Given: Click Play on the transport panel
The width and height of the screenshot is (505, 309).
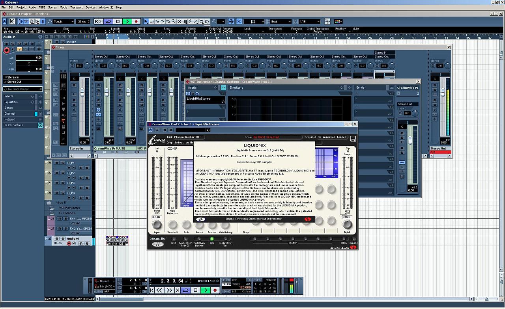Looking at the screenshot, I should 205,290.
